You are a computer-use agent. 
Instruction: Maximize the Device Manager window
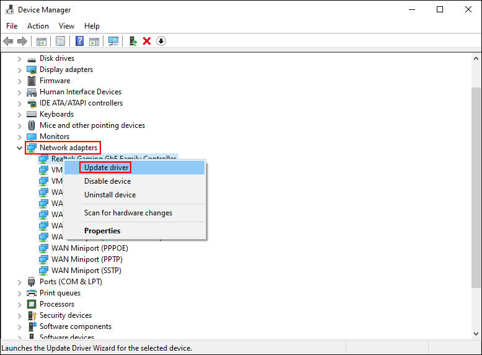click(x=440, y=9)
